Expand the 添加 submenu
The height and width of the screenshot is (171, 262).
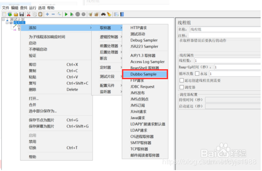(56, 28)
